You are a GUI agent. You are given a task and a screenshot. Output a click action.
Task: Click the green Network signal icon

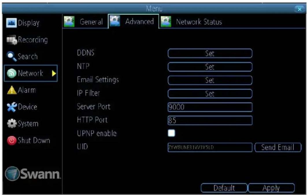pyautogui.click(x=12, y=73)
